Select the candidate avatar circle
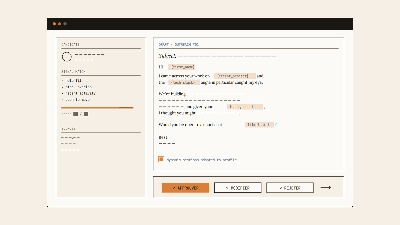 coord(67,57)
